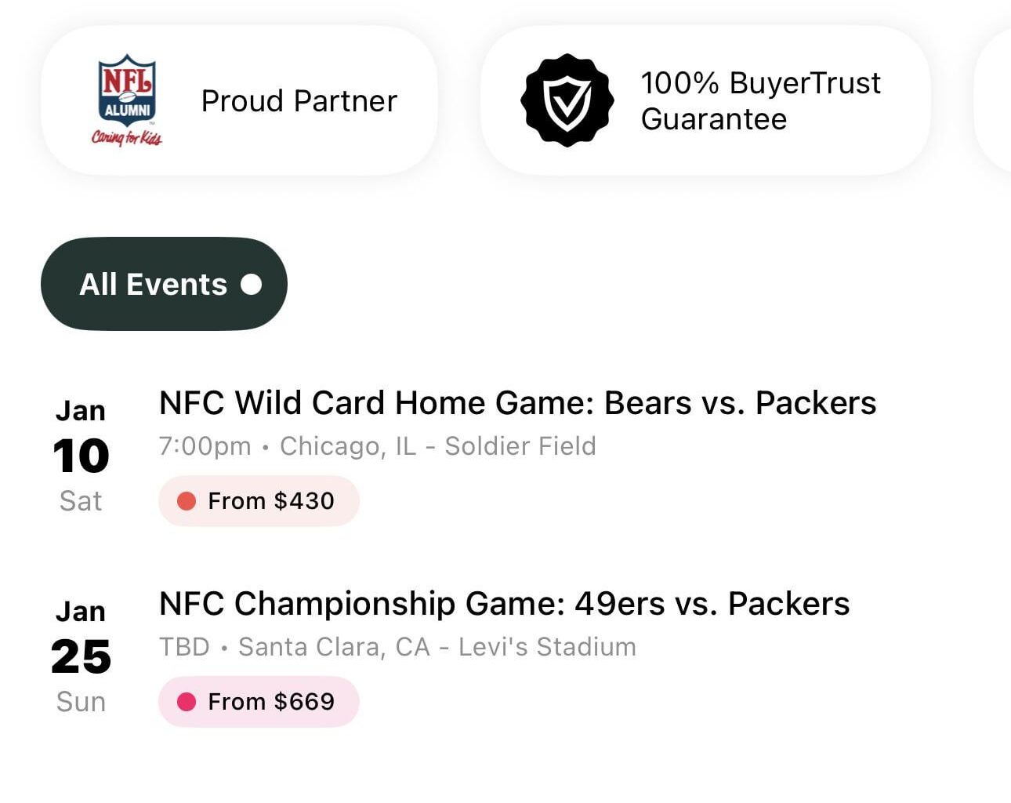
Task: Click the partially visible card at right edge
Action: [995, 100]
